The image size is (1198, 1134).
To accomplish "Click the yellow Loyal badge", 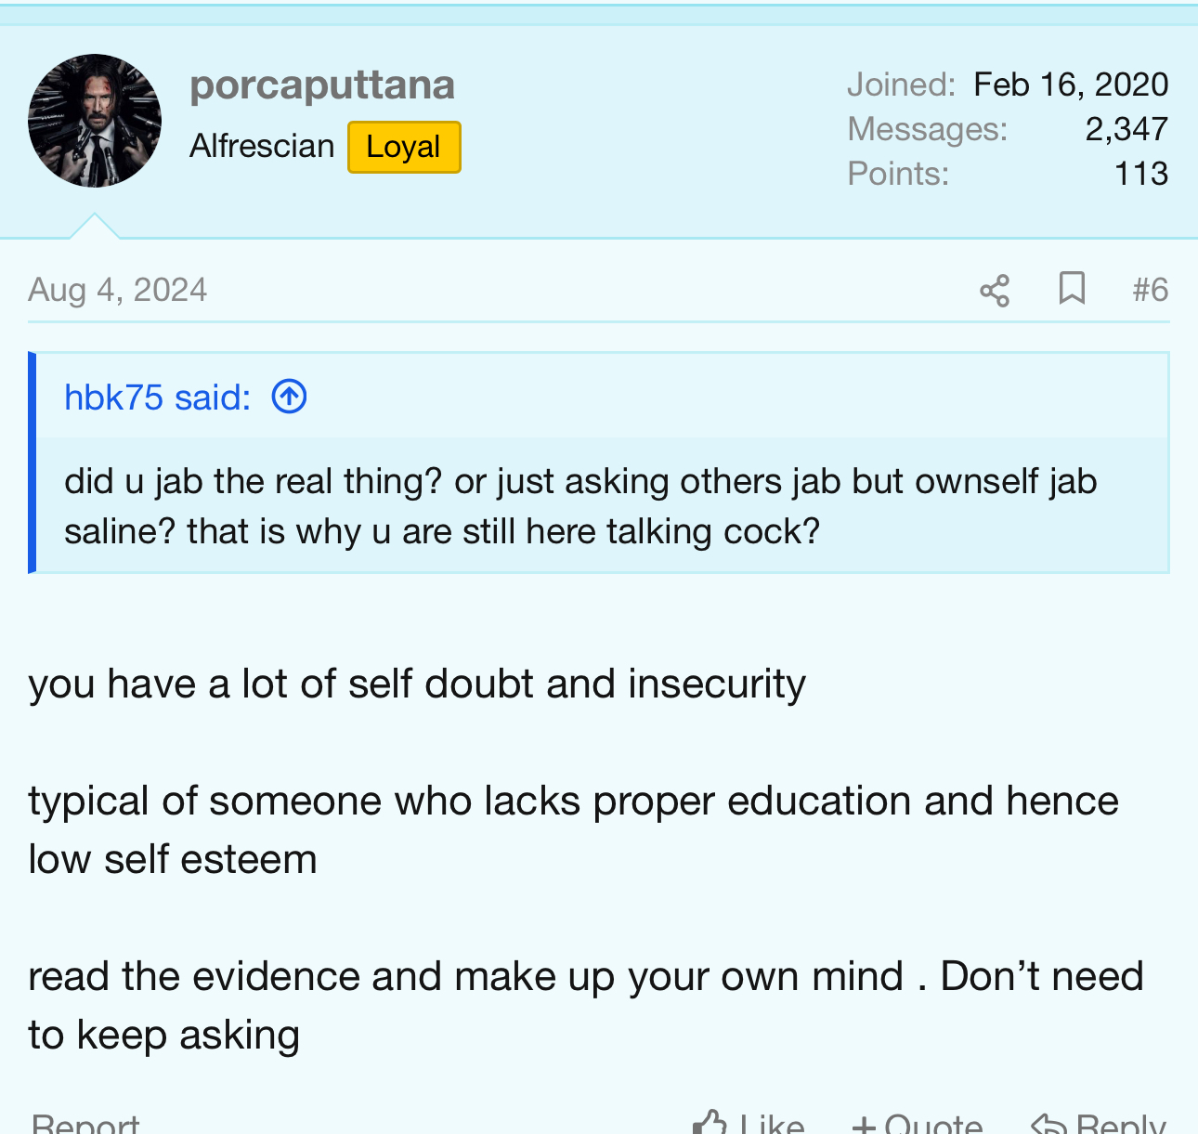I will (x=404, y=147).
